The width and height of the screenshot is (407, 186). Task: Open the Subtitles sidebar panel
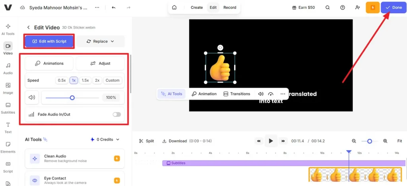pos(8,108)
